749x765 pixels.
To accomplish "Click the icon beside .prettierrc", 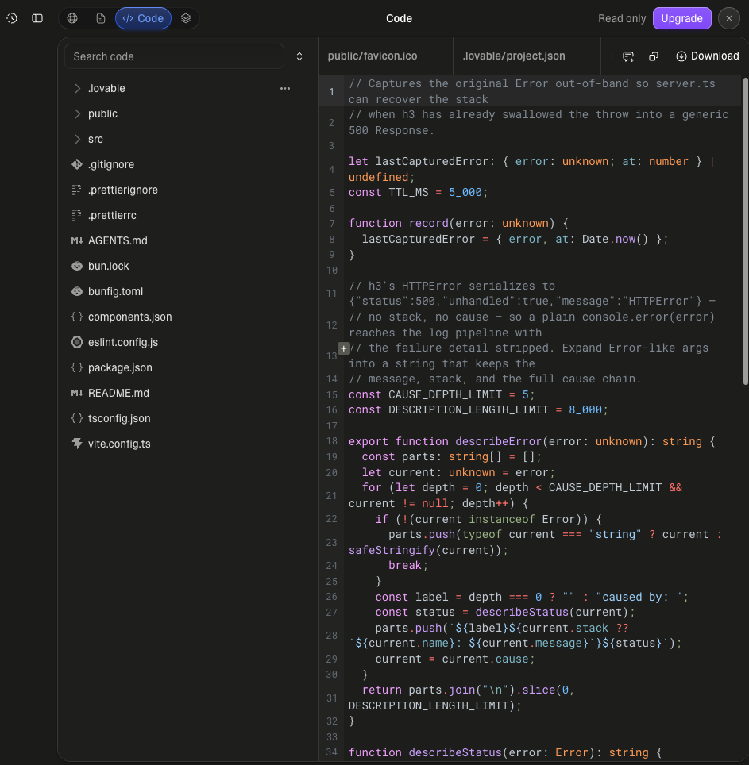I will click(x=77, y=215).
